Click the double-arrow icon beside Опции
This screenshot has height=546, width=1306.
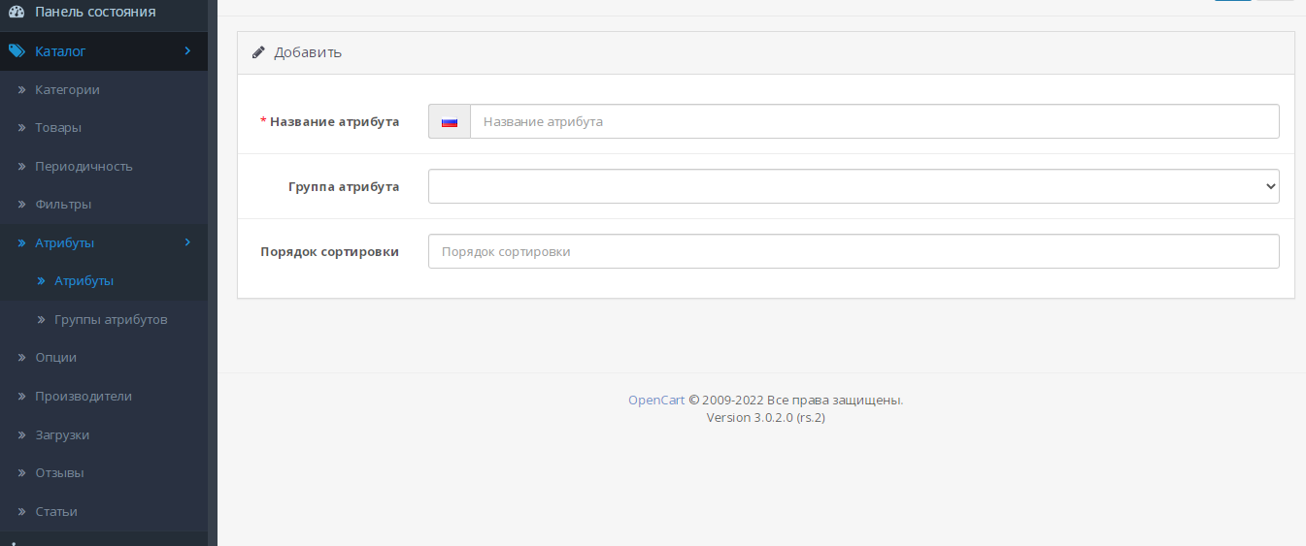pos(22,358)
